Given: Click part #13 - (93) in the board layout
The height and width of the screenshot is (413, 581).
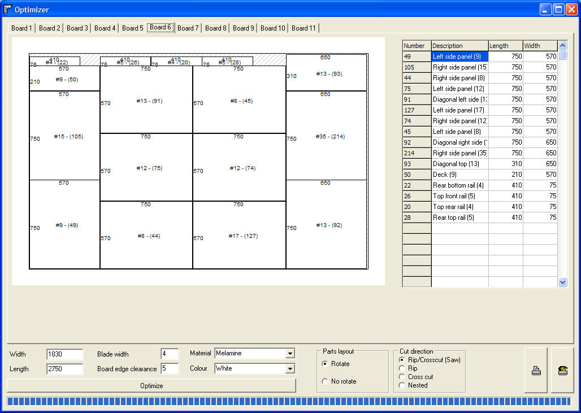Looking at the screenshot, I should point(327,72).
